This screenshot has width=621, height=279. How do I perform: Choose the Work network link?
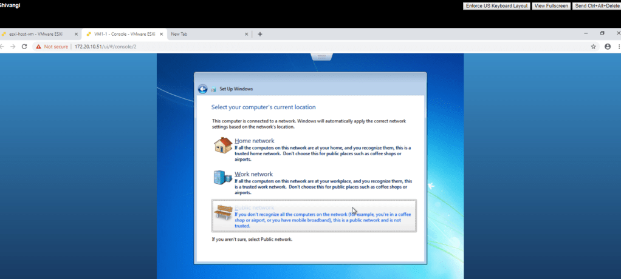click(x=253, y=174)
